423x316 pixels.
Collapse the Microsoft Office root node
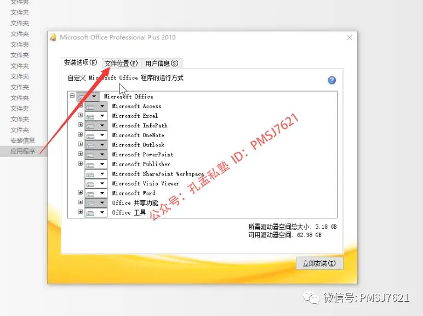tap(72, 95)
